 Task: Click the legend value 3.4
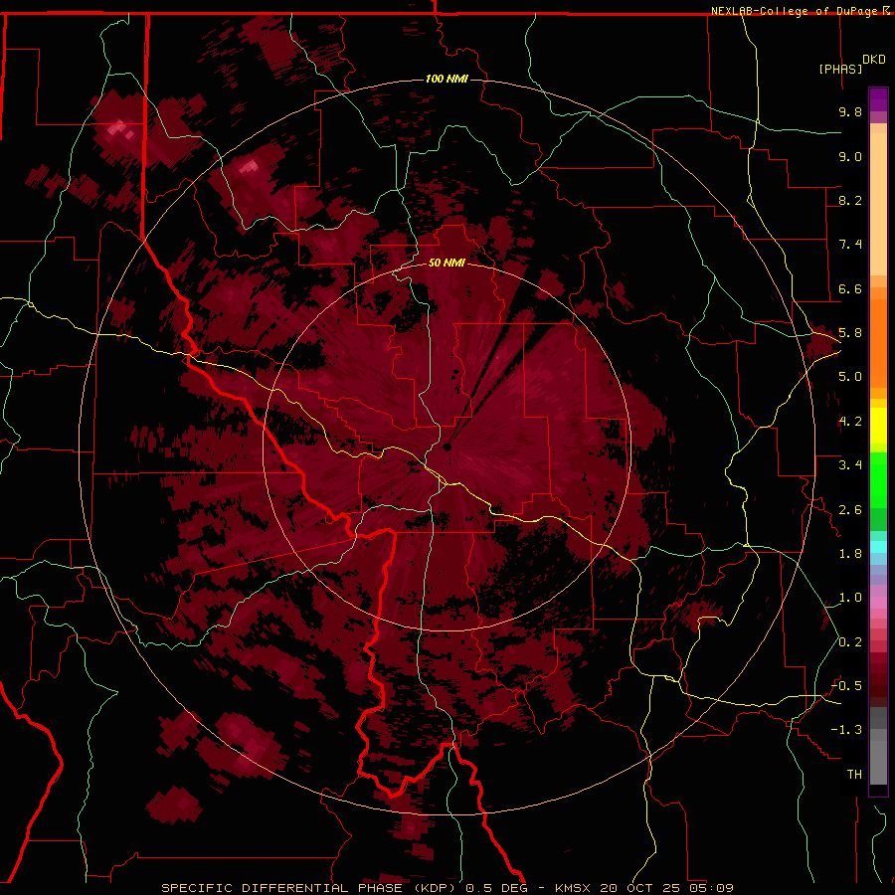click(x=850, y=465)
